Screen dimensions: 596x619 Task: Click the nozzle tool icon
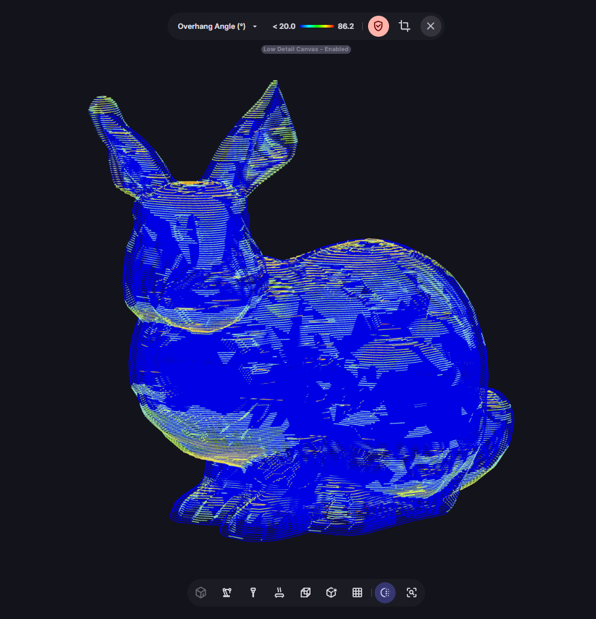[x=253, y=593]
